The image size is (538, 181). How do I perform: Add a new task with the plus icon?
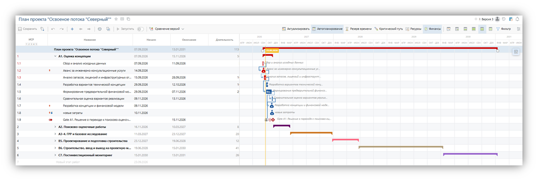(x=72, y=29)
